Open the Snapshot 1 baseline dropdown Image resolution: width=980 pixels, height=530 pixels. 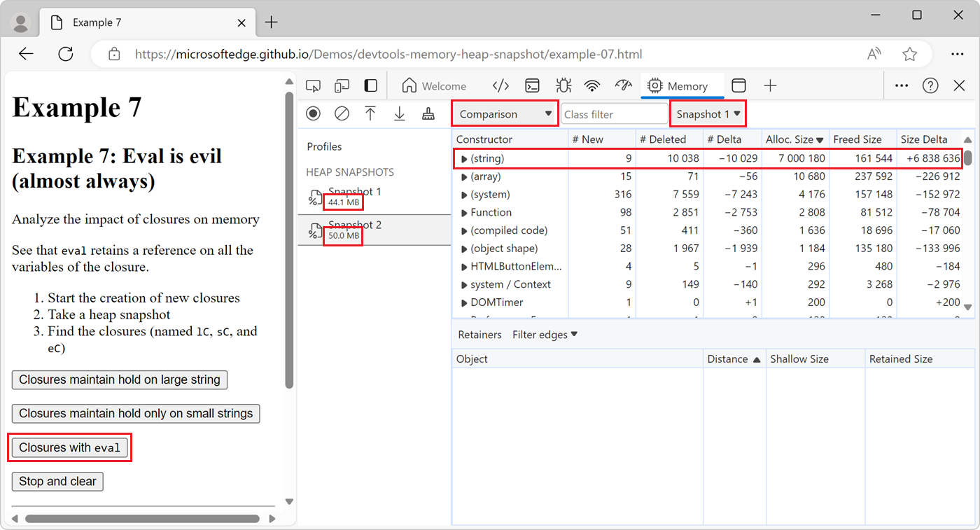pyautogui.click(x=708, y=113)
